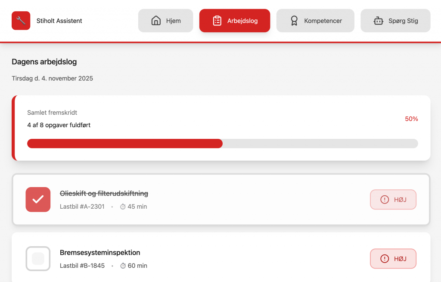Click the stopwatch icon beside 45 min

[x=123, y=207]
